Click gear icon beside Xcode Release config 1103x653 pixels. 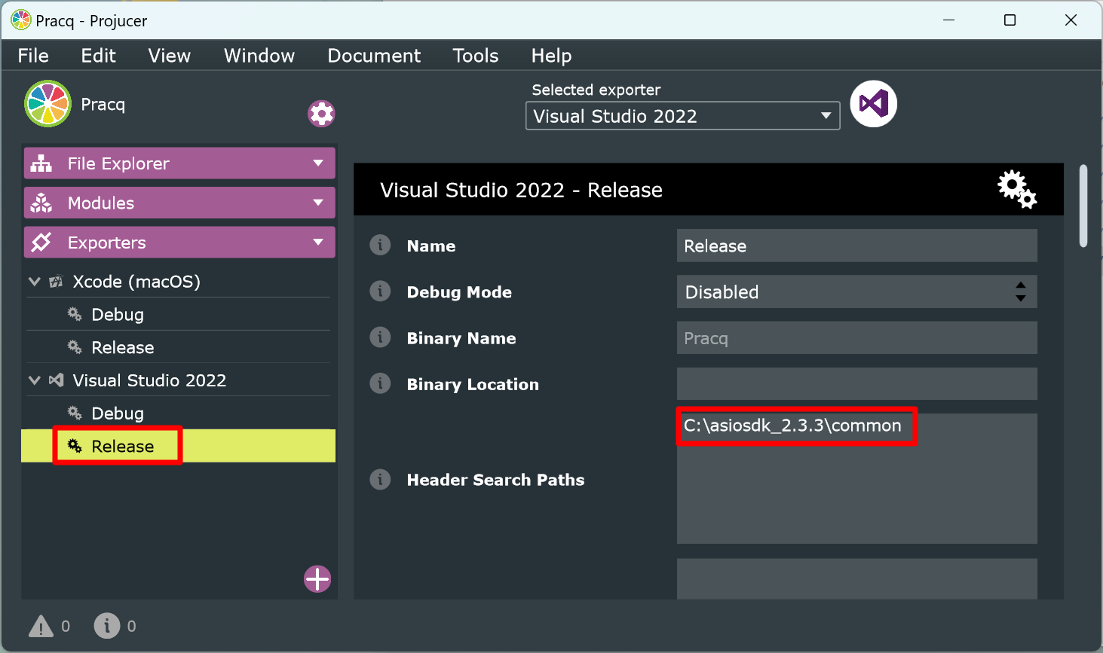(74, 347)
